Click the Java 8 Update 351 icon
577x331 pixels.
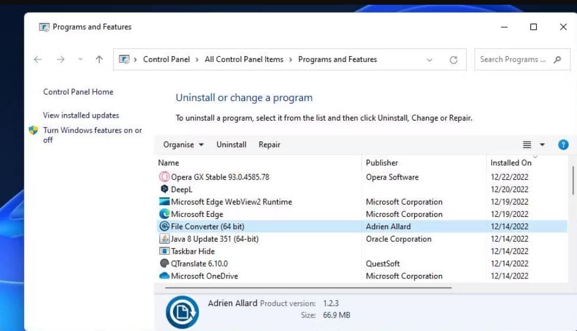click(x=164, y=239)
